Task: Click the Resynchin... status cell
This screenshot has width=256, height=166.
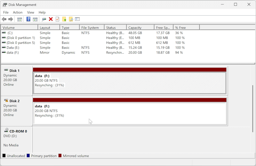Action: (115, 52)
